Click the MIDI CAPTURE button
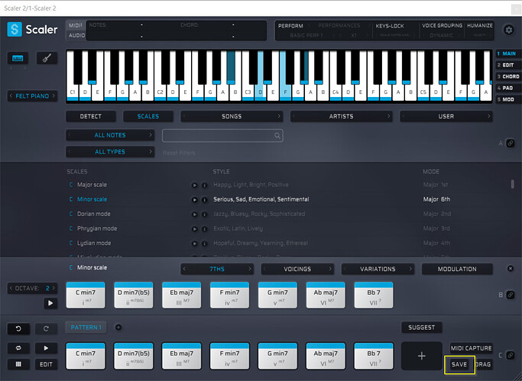Screen dimensions: 522x381 (x=471, y=348)
